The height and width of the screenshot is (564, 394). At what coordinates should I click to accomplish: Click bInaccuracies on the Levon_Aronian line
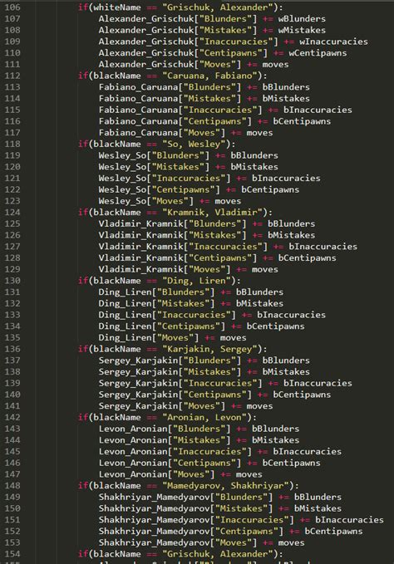click(x=308, y=451)
